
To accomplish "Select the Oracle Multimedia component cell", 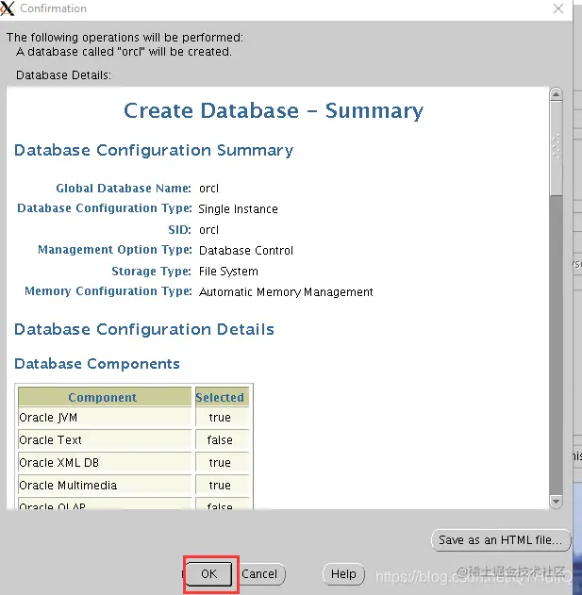I will tap(105, 486).
